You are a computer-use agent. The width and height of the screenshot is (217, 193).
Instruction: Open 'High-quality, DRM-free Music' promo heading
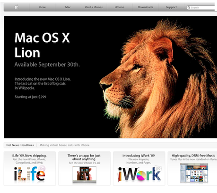(193, 156)
